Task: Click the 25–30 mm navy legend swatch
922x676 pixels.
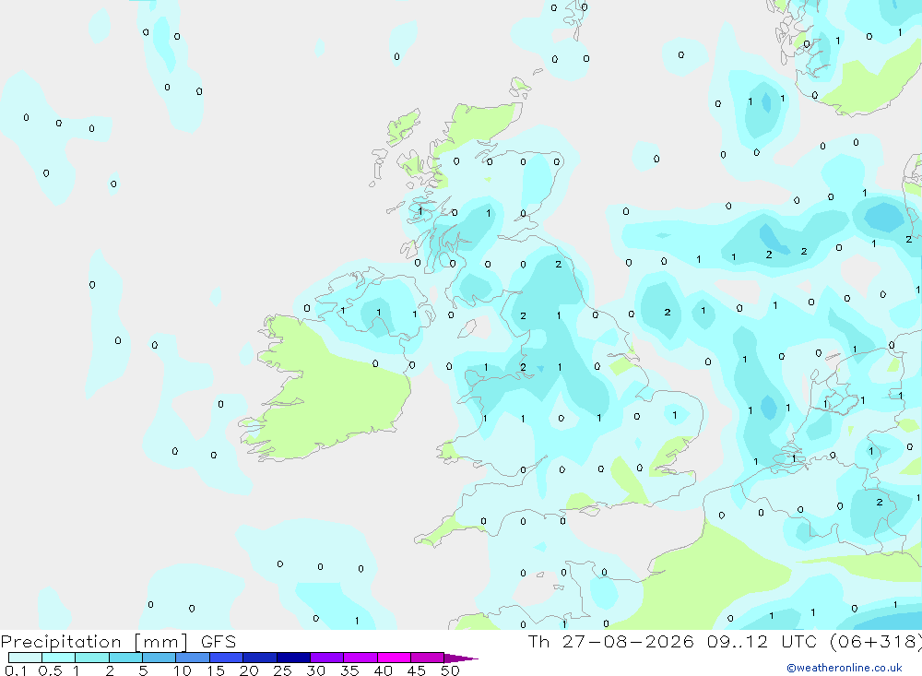Action: coord(293,658)
